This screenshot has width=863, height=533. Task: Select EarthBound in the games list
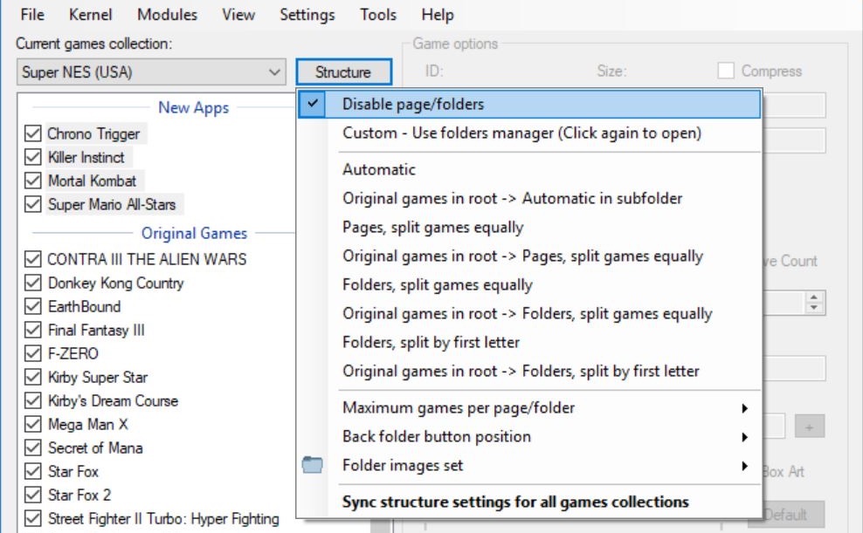pos(84,306)
